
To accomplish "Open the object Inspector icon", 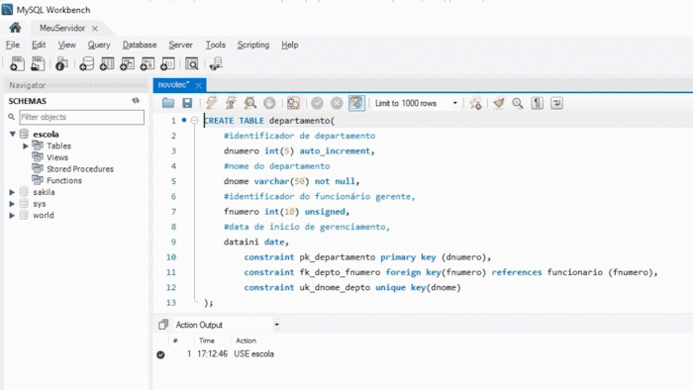I will point(61,64).
